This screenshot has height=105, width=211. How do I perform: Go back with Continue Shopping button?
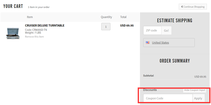click(193, 7)
